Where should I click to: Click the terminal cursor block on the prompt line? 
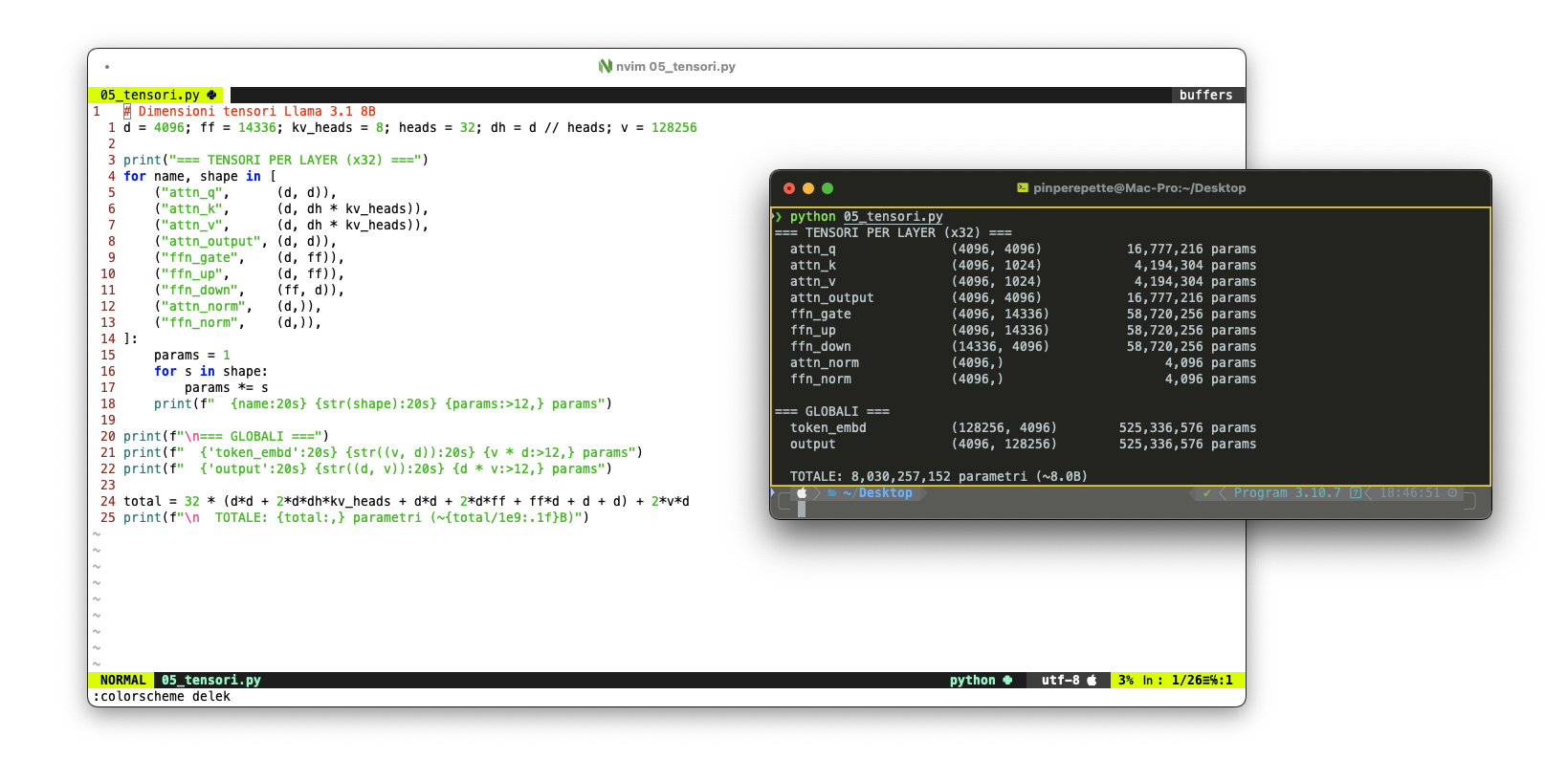click(x=802, y=509)
